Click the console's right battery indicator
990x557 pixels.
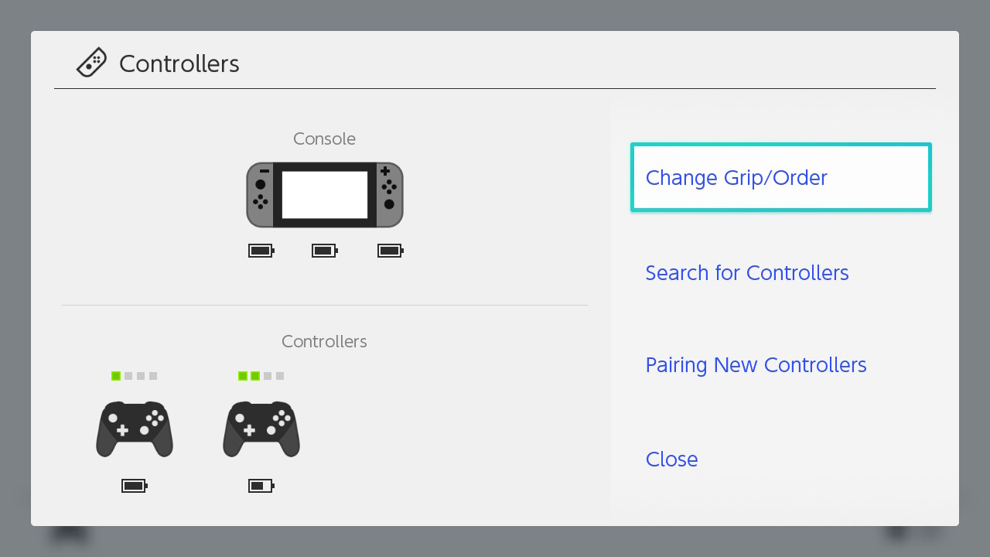[389, 250]
